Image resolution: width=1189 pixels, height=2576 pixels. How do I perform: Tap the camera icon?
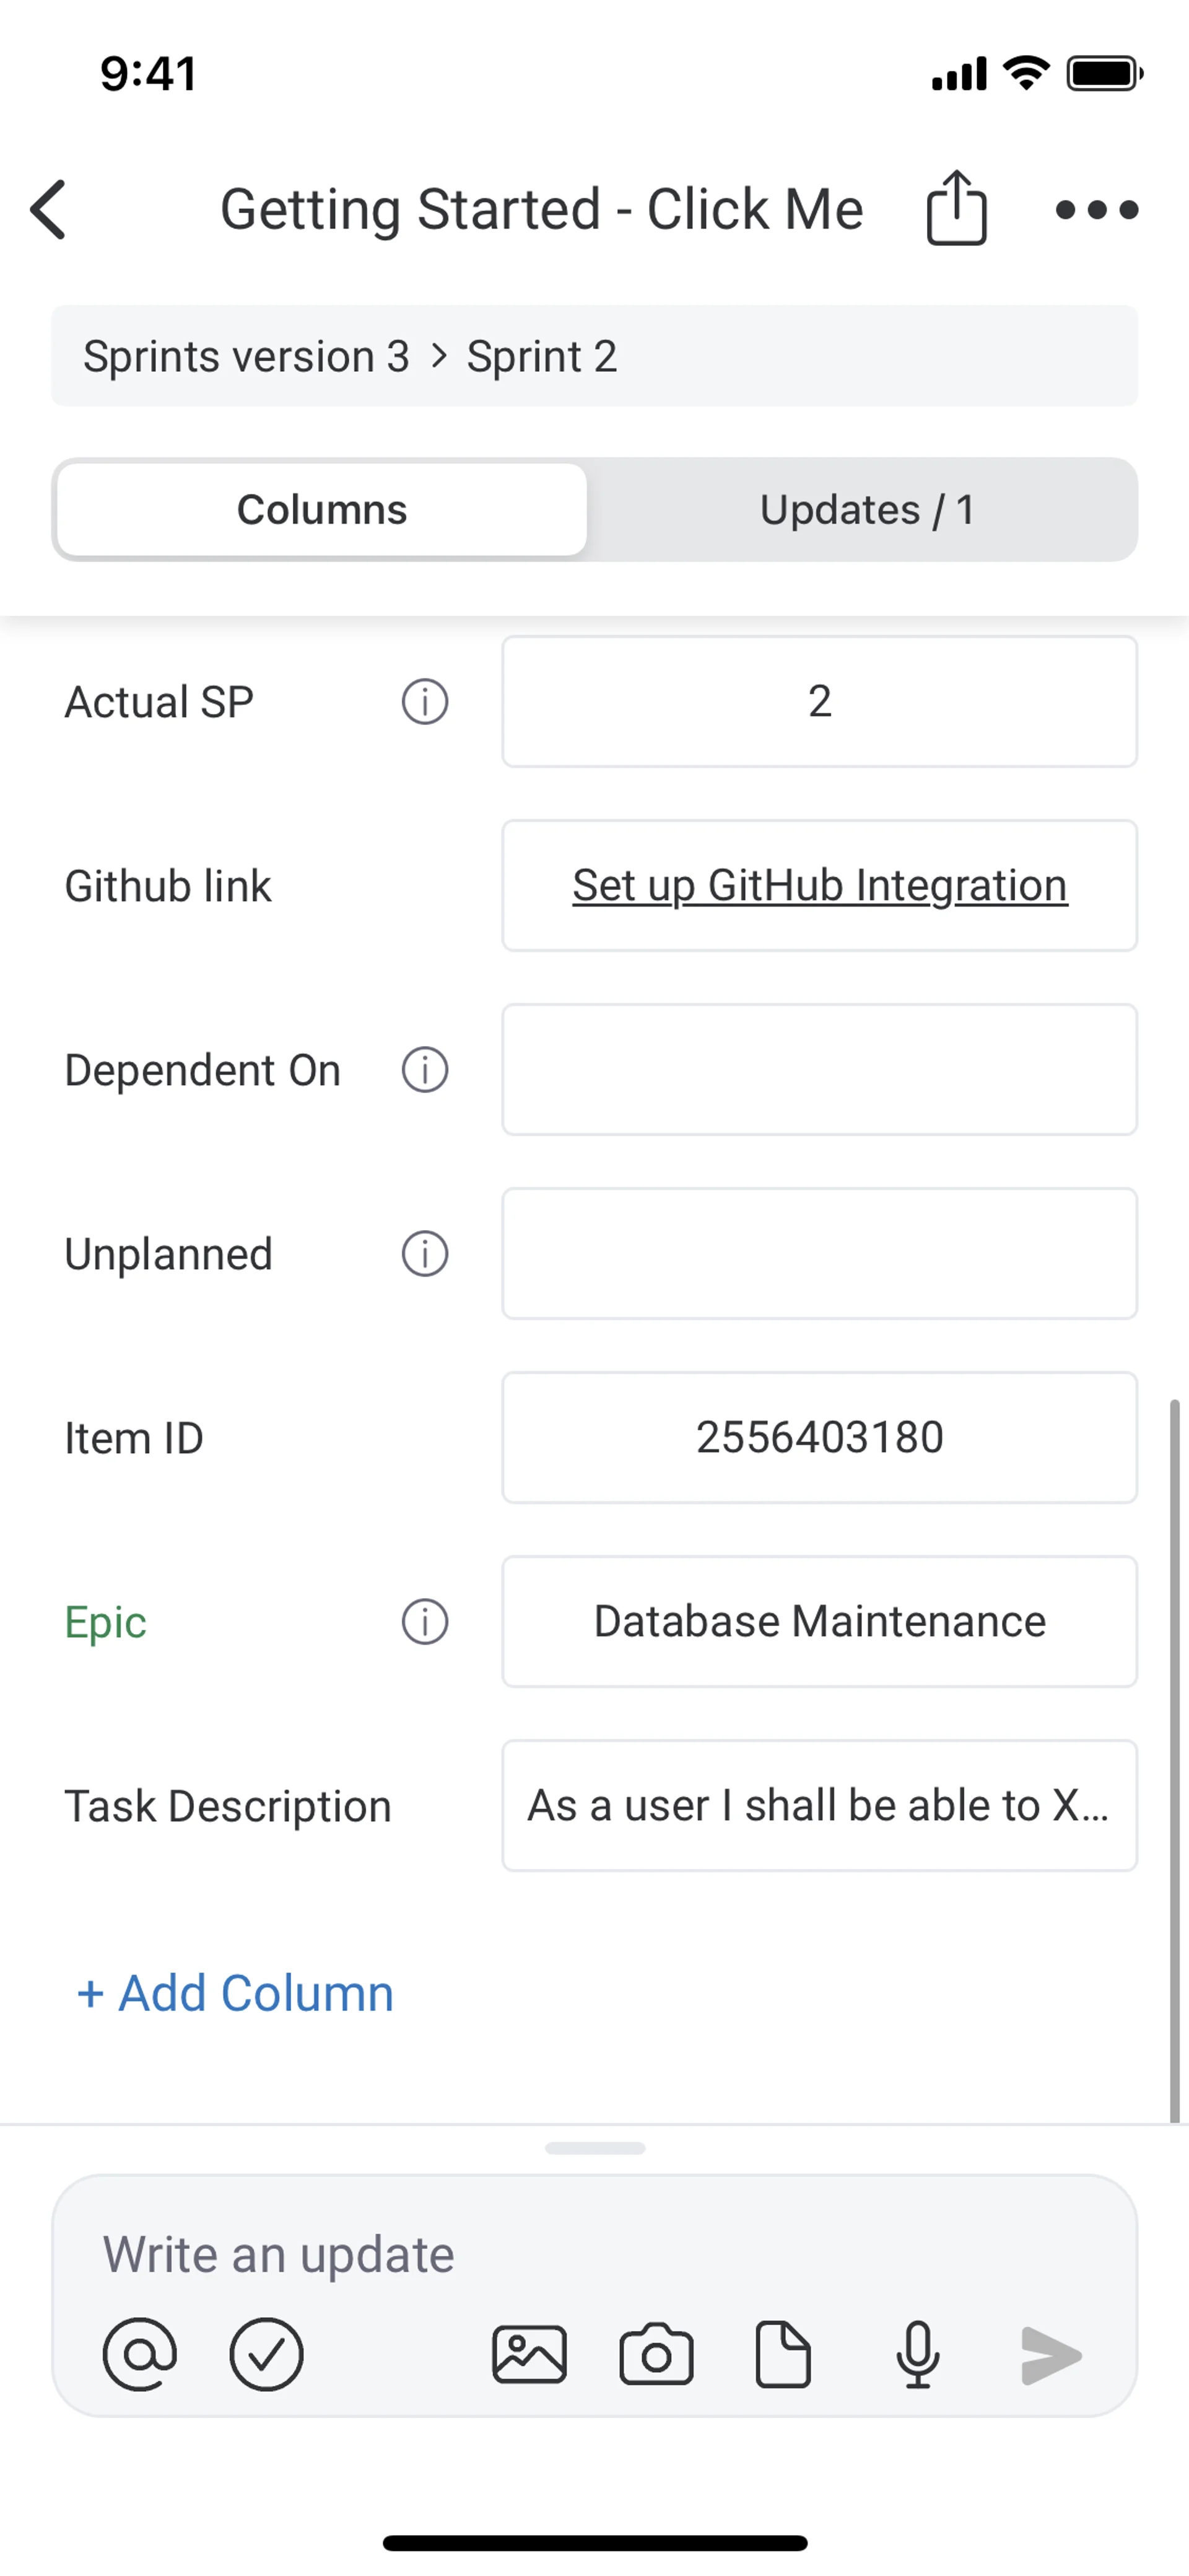click(656, 2354)
